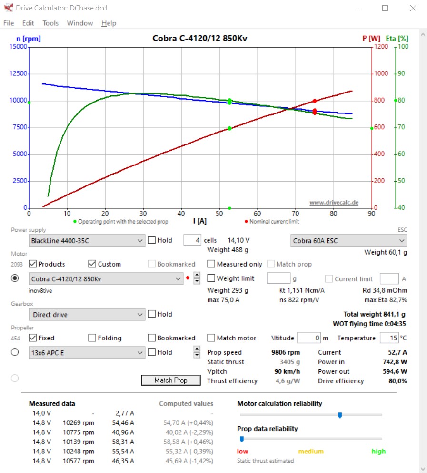Toggle the Measured only checkbox
427x473 pixels.
[x=211, y=264]
